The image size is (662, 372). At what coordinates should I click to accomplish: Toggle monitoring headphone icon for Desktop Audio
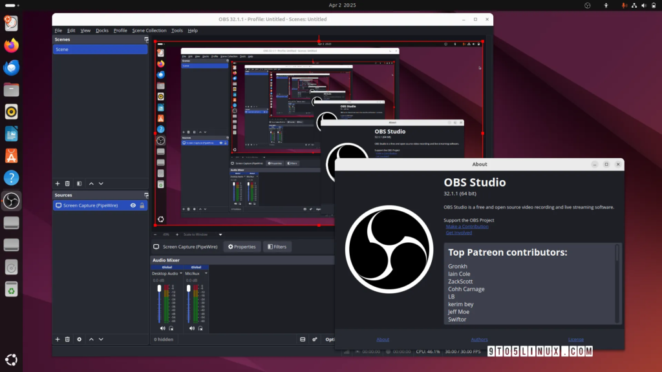tap(171, 328)
